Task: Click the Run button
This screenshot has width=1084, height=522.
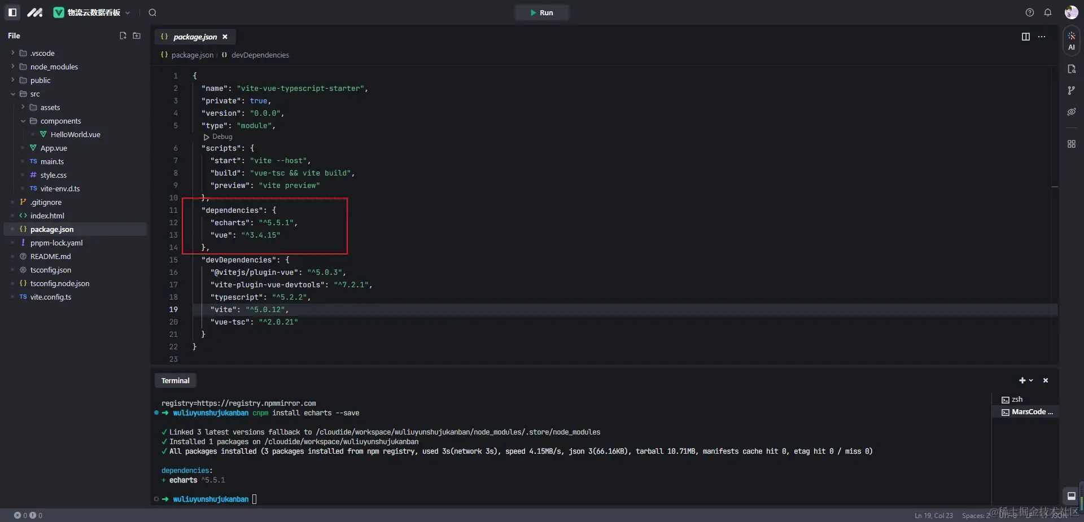Action: pos(541,12)
